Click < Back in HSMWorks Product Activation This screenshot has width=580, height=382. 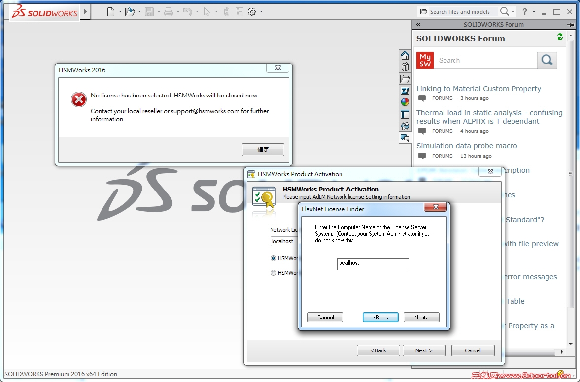(378, 350)
